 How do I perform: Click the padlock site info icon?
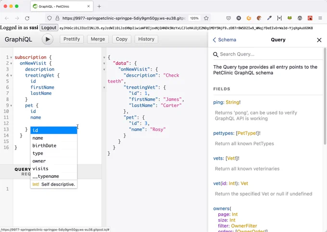[57, 18]
